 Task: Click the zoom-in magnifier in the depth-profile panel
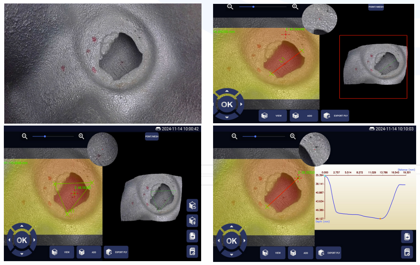click(293, 136)
